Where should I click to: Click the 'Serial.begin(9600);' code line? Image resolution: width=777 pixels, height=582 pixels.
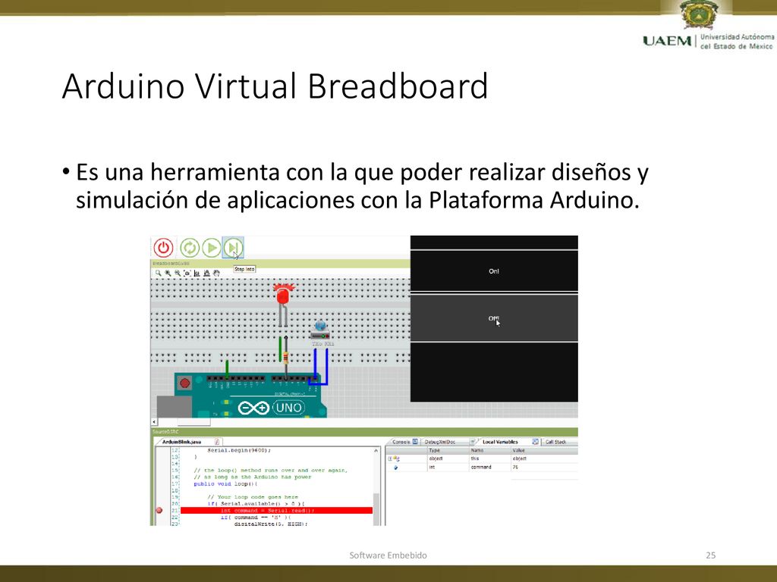[x=239, y=451]
